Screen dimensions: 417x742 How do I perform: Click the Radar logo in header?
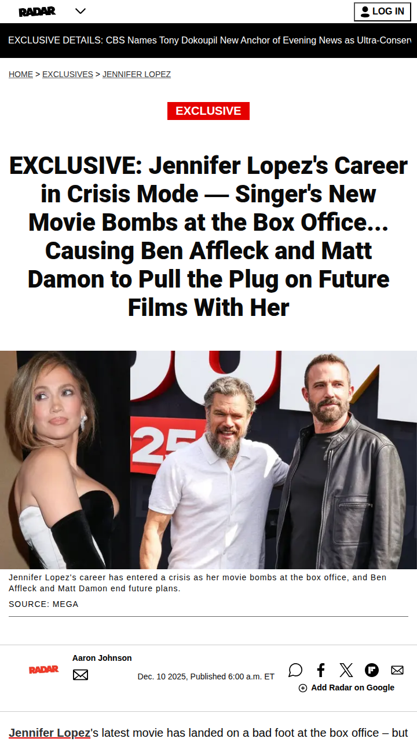click(37, 12)
